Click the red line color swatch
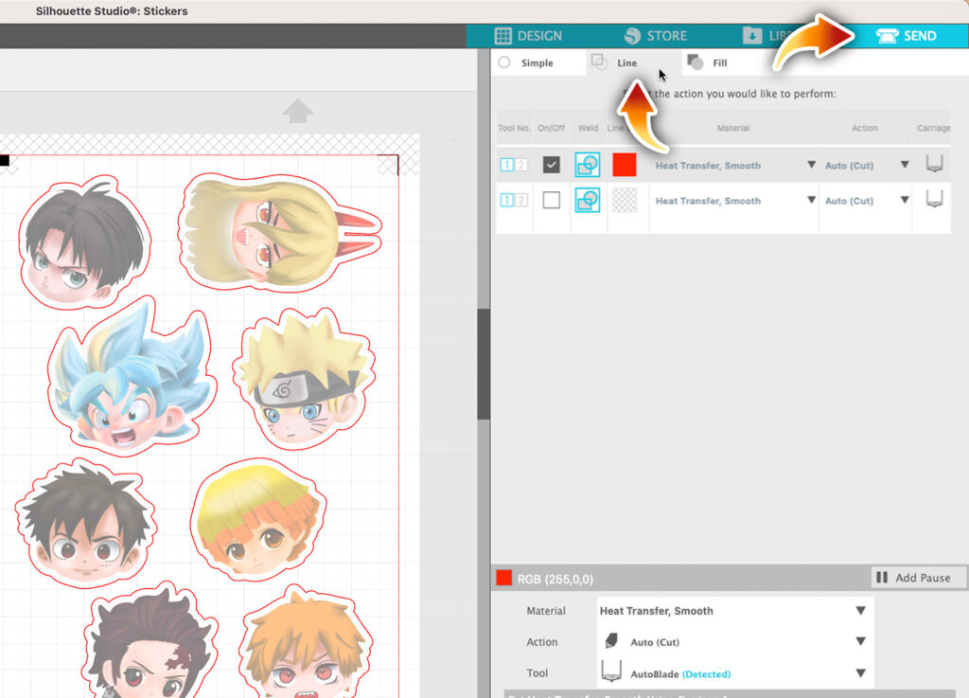 point(625,165)
